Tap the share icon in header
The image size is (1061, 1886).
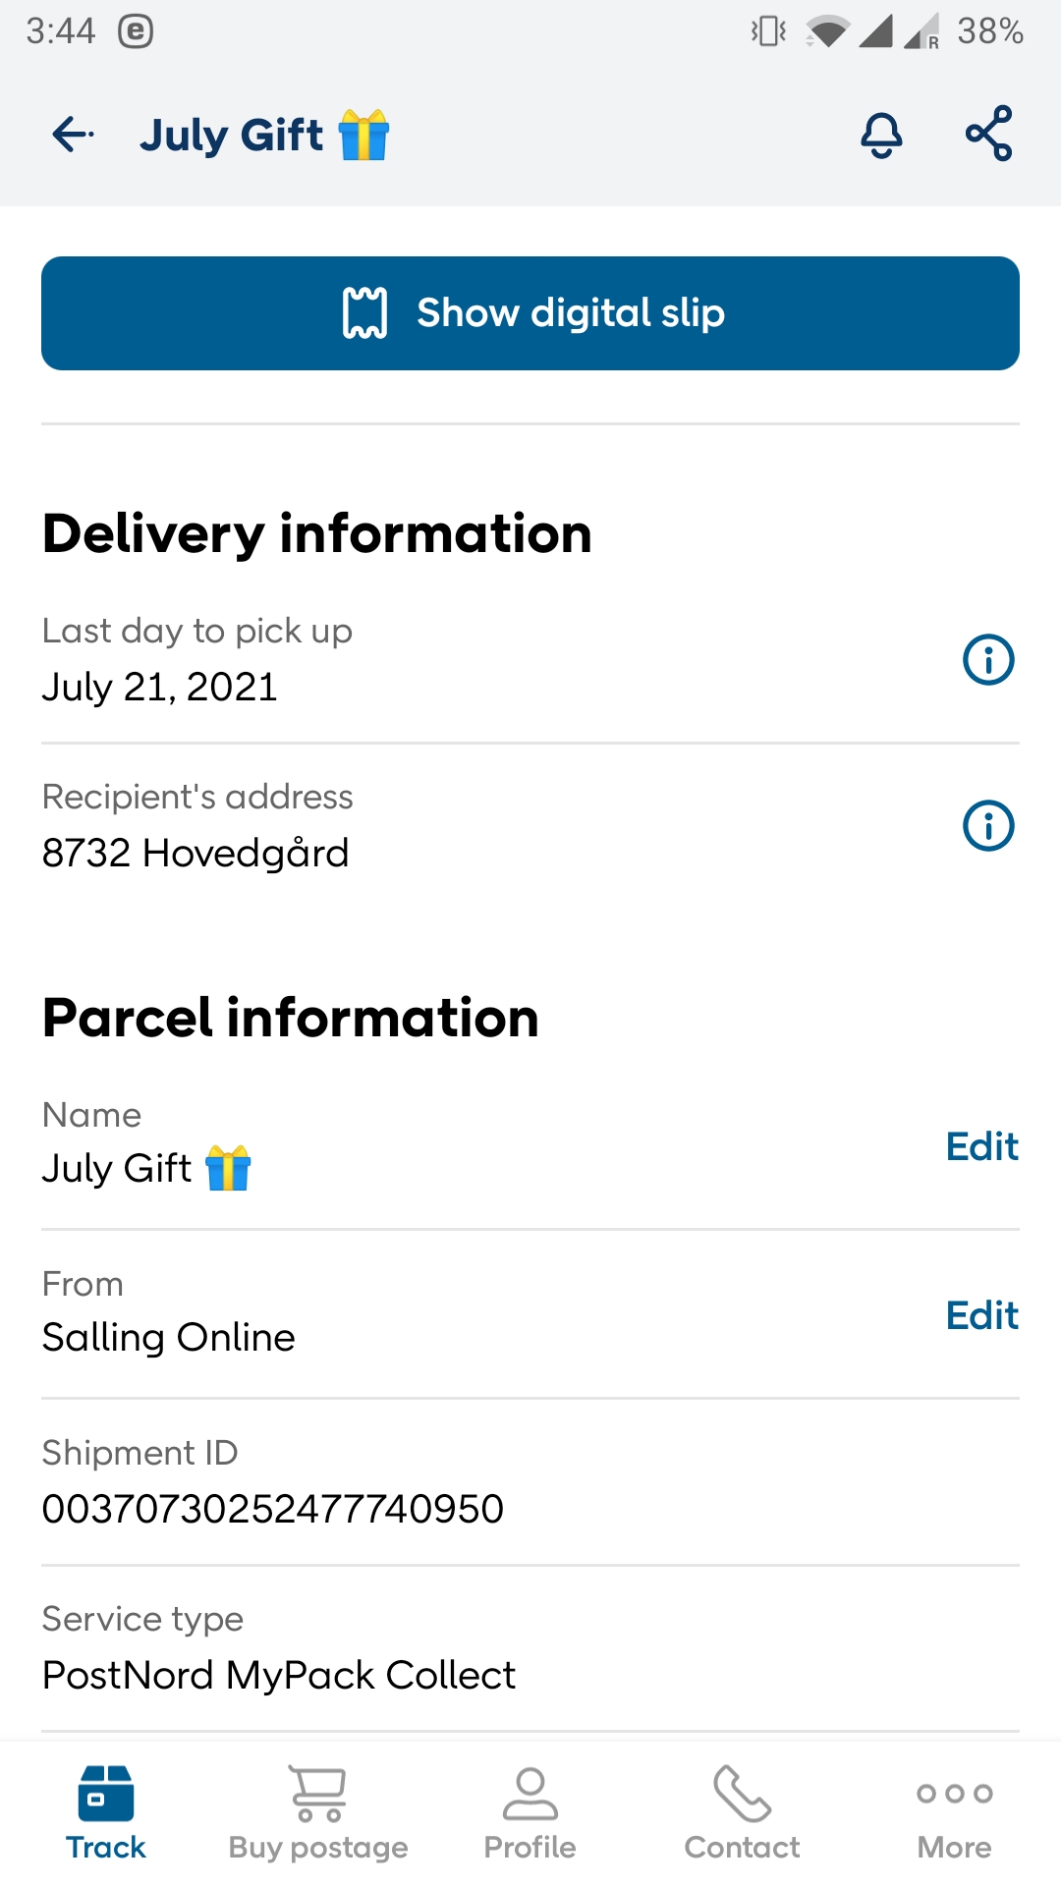[988, 134]
